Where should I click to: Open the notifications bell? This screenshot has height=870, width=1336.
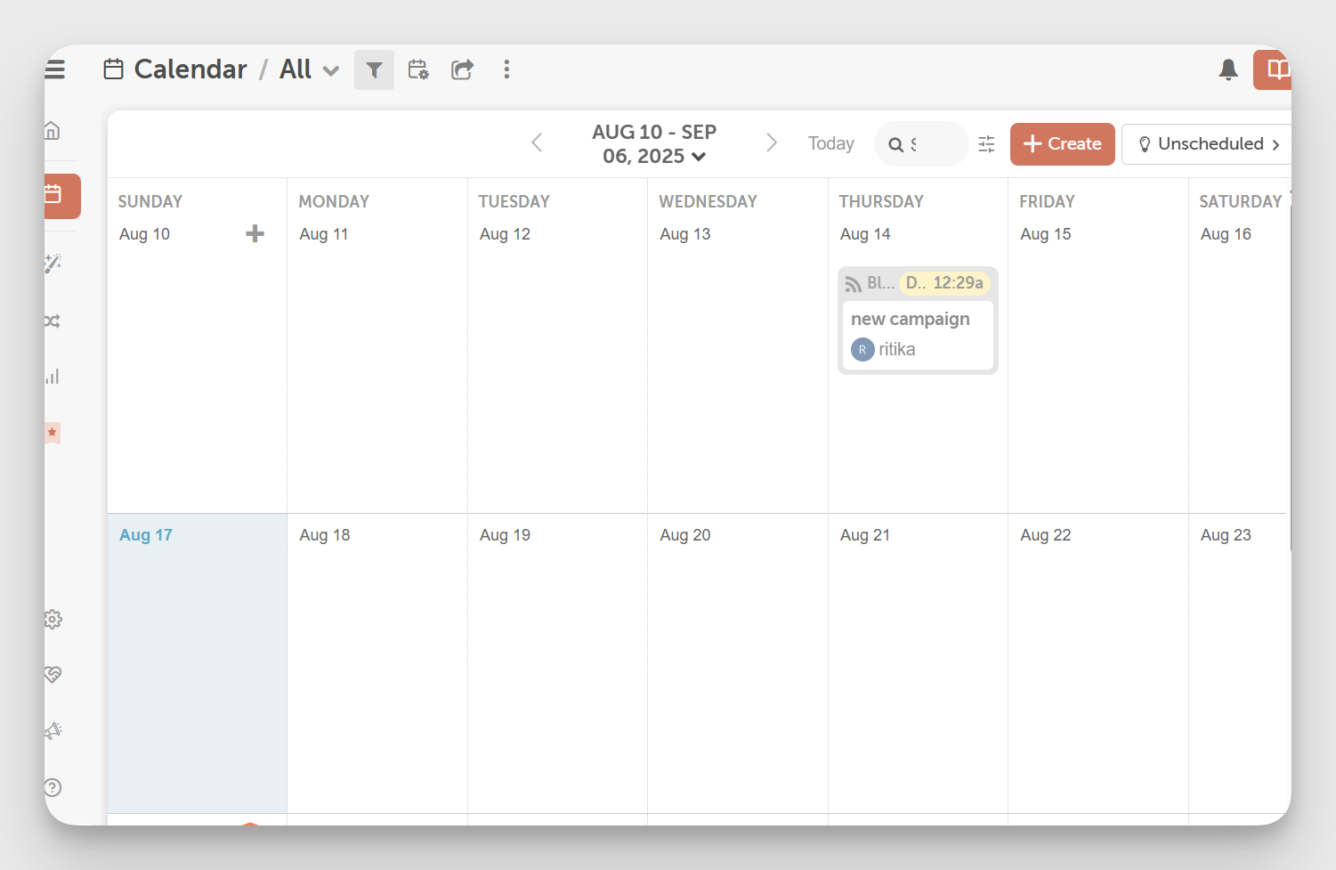1228,69
